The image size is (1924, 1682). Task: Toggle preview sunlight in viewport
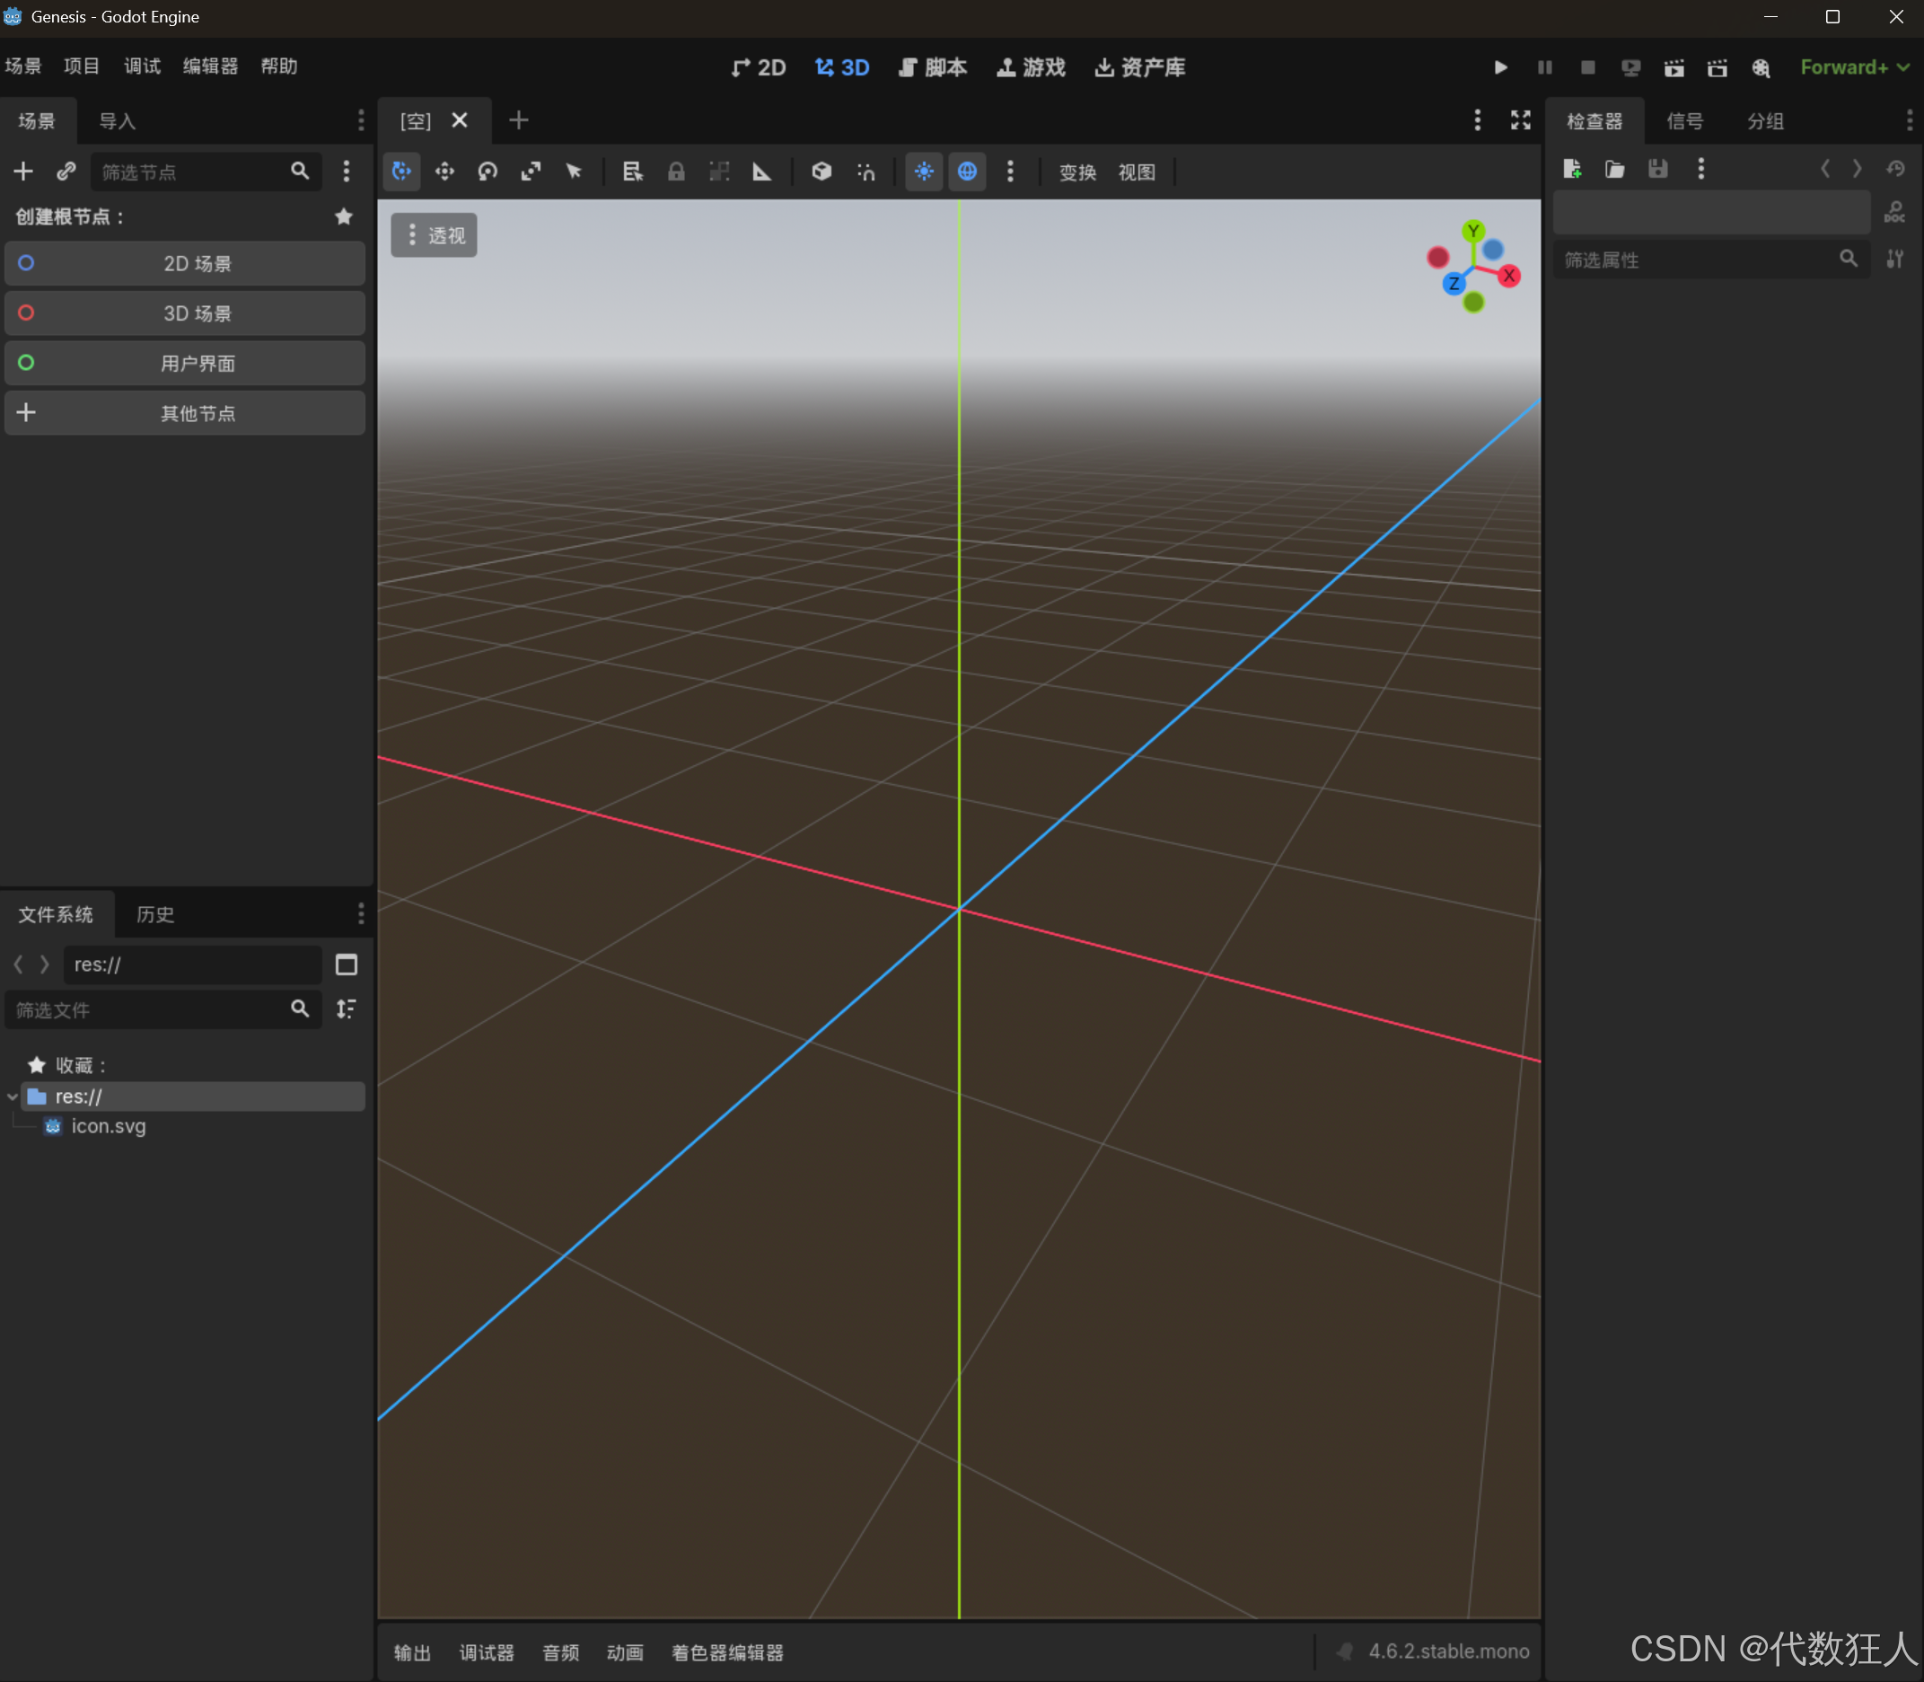tap(924, 172)
